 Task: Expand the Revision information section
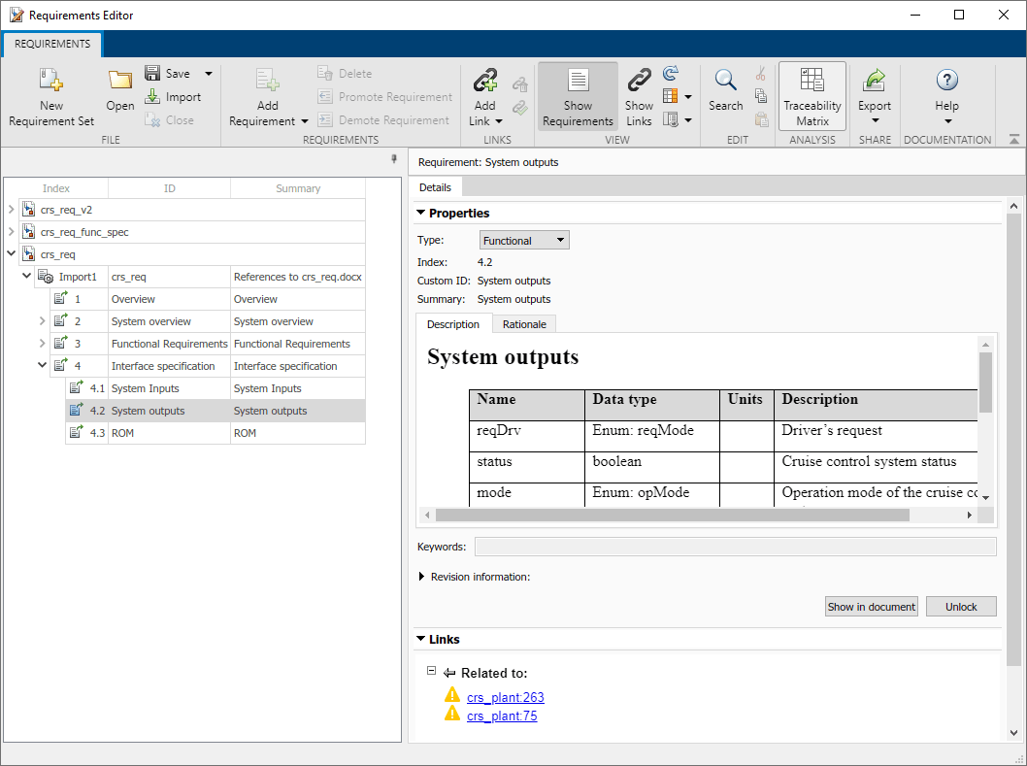coord(421,577)
